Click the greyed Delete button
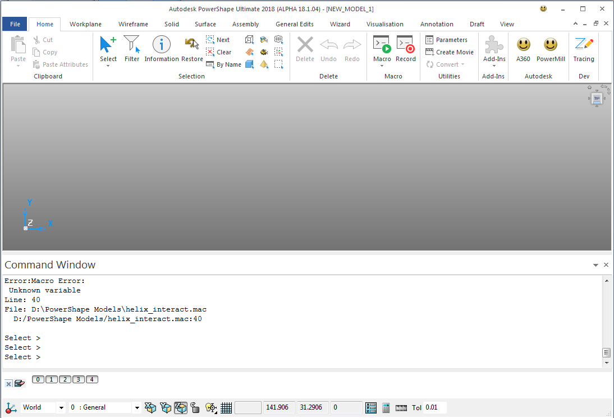Viewport: 614px width, 418px height. click(305, 49)
